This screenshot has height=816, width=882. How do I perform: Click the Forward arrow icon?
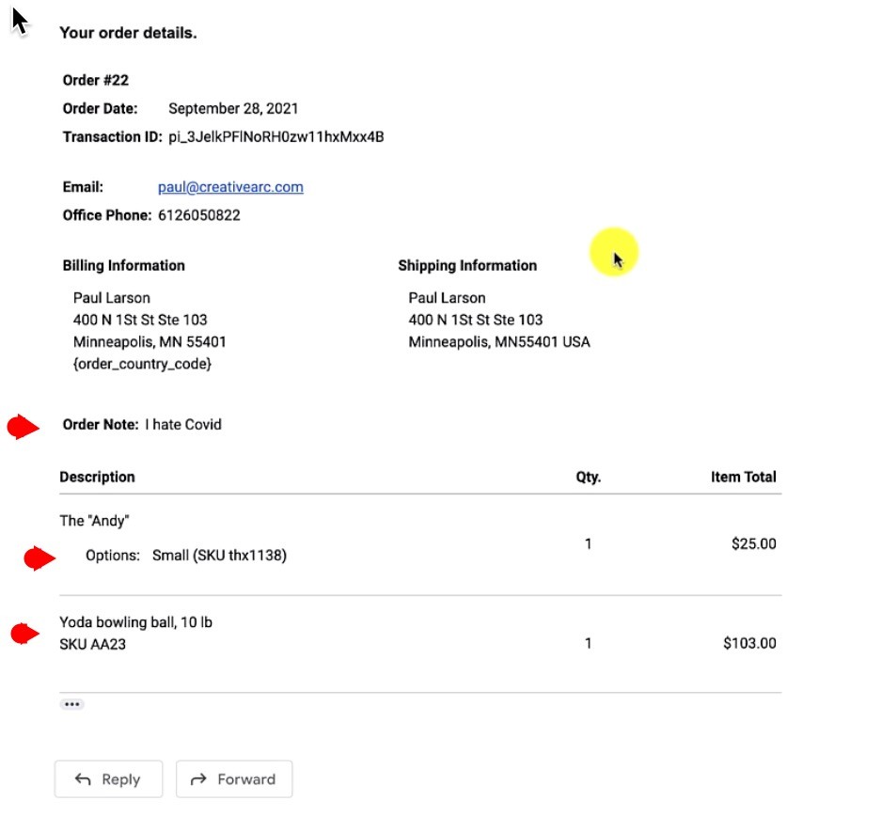[x=200, y=778]
